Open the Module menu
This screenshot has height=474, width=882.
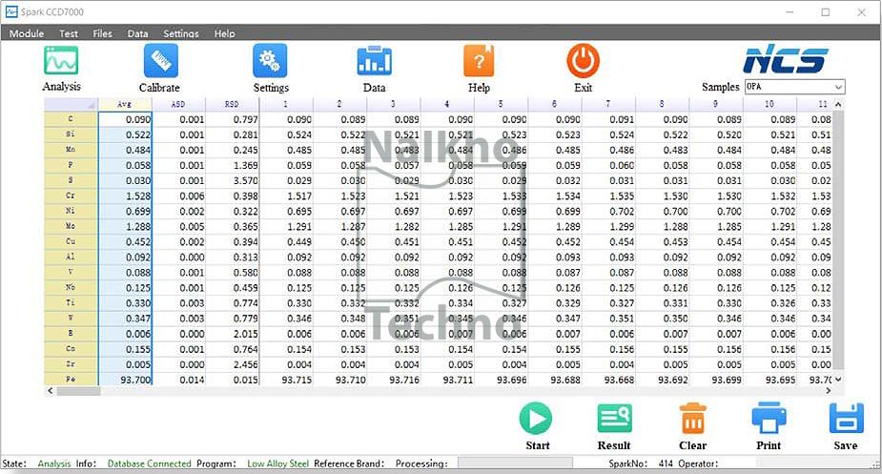click(27, 33)
